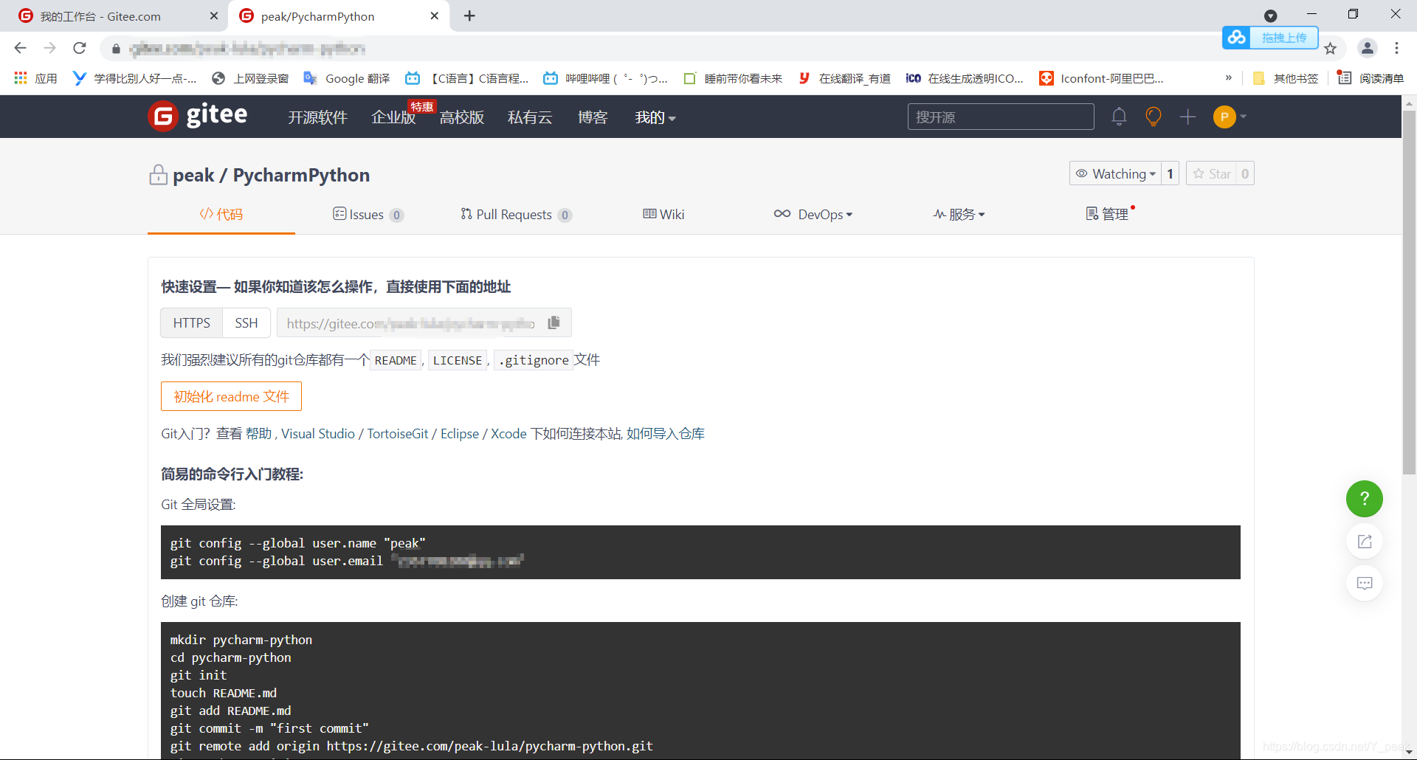Screen dimensions: 1417x760
Task: Reload the page
Action: (x=80, y=48)
